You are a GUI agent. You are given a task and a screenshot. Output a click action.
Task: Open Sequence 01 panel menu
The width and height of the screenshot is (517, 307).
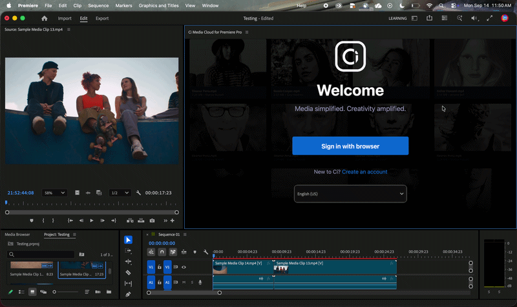coord(185,234)
